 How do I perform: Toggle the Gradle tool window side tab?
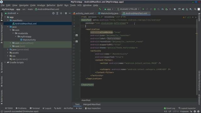[199, 17]
